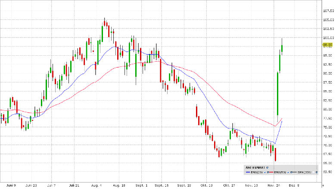Click the Okt. 27 date axis label
Screen dimensions: 336x189
(229, 186)
